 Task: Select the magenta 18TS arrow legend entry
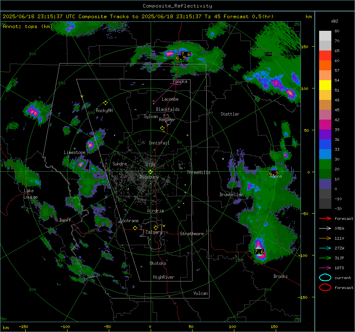click(325, 268)
